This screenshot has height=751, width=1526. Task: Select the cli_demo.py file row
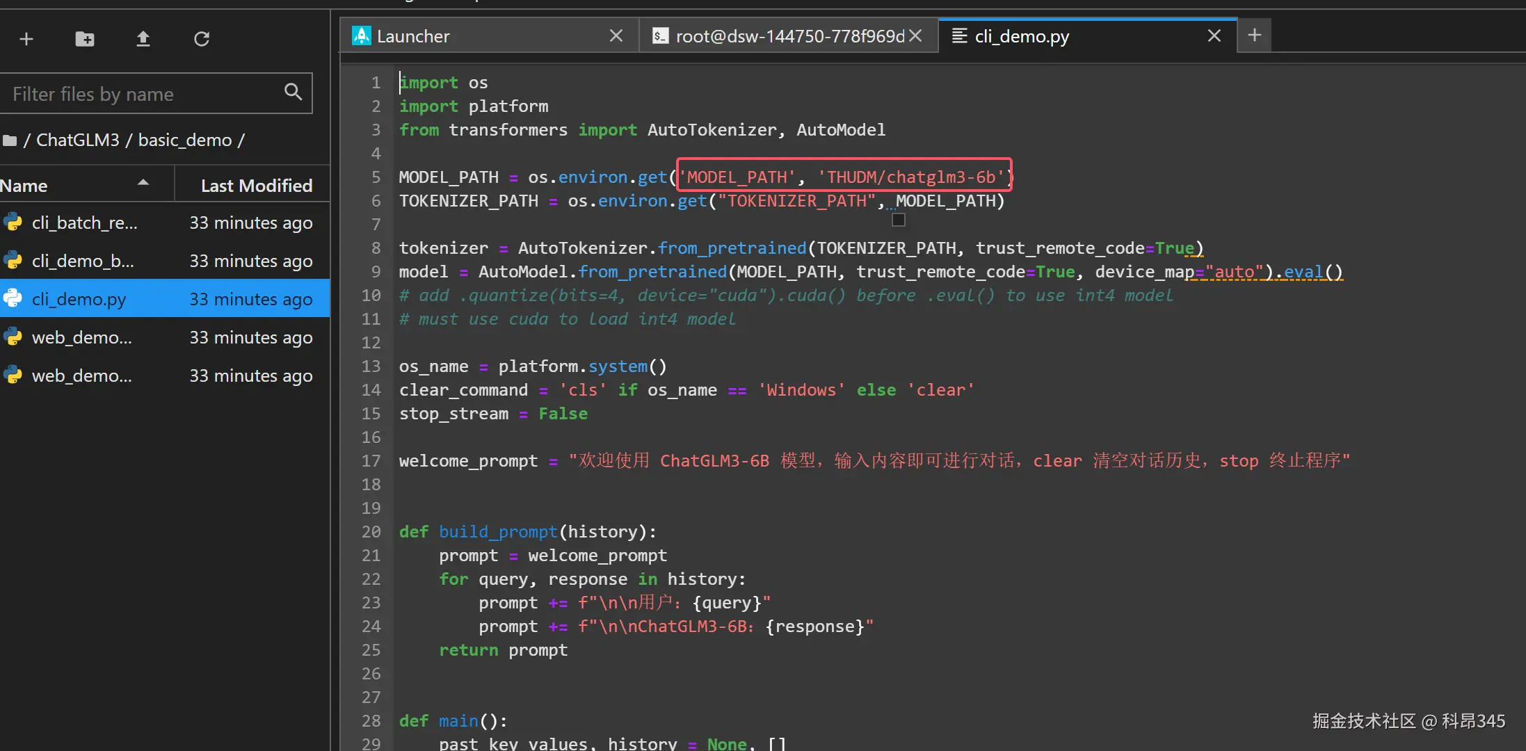coord(165,299)
